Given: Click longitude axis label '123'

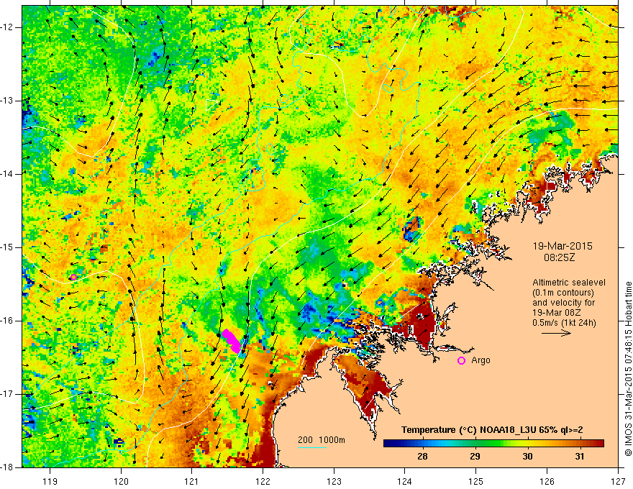Looking at the screenshot, I should tap(334, 481).
